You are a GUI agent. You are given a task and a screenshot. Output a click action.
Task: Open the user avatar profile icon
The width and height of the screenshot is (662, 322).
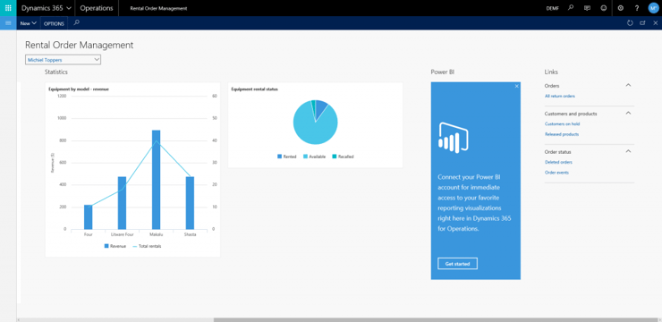(653, 8)
